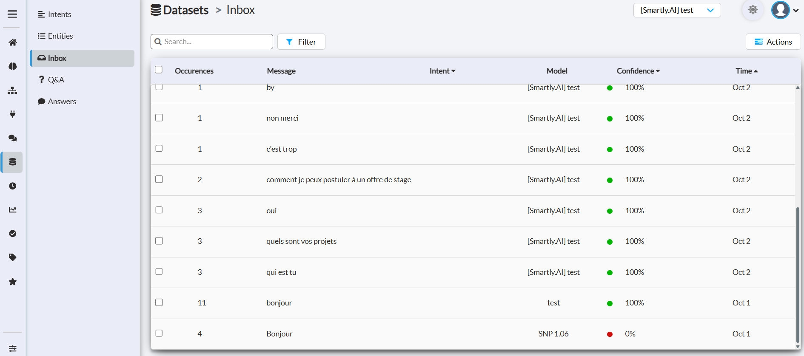Screen dimensions: 804x356
Task: Open the user avatar account menu
Action: point(785,10)
